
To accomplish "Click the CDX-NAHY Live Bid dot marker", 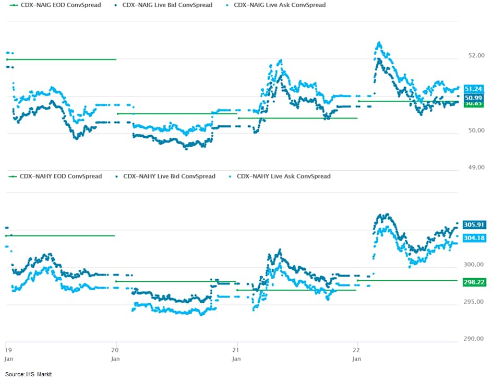I will (x=115, y=176).
